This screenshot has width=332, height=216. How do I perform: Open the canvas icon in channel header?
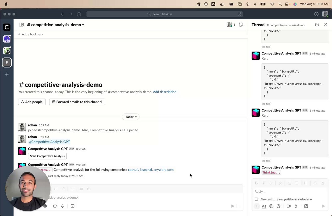point(241,25)
